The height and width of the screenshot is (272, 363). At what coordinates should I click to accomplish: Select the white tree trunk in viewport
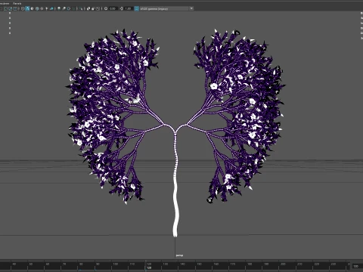(x=175, y=202)
